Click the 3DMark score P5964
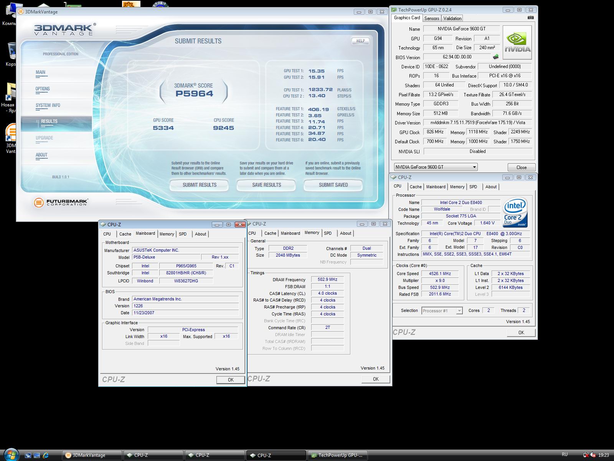This screenshot has height=461, width=614. [x=194, y=93]
